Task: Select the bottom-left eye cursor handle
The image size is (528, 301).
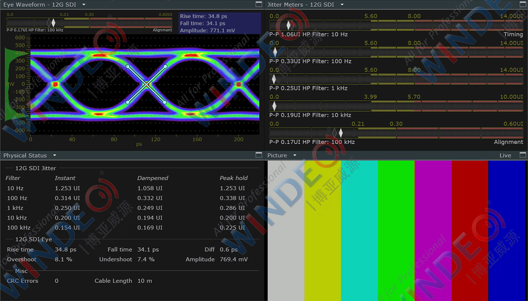Action: [127, 102]
